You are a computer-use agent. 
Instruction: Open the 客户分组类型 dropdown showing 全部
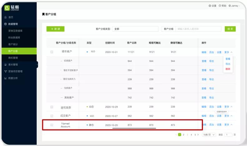[135, 29]
